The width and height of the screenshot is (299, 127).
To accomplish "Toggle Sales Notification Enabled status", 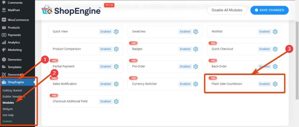I will click(106, 84).
